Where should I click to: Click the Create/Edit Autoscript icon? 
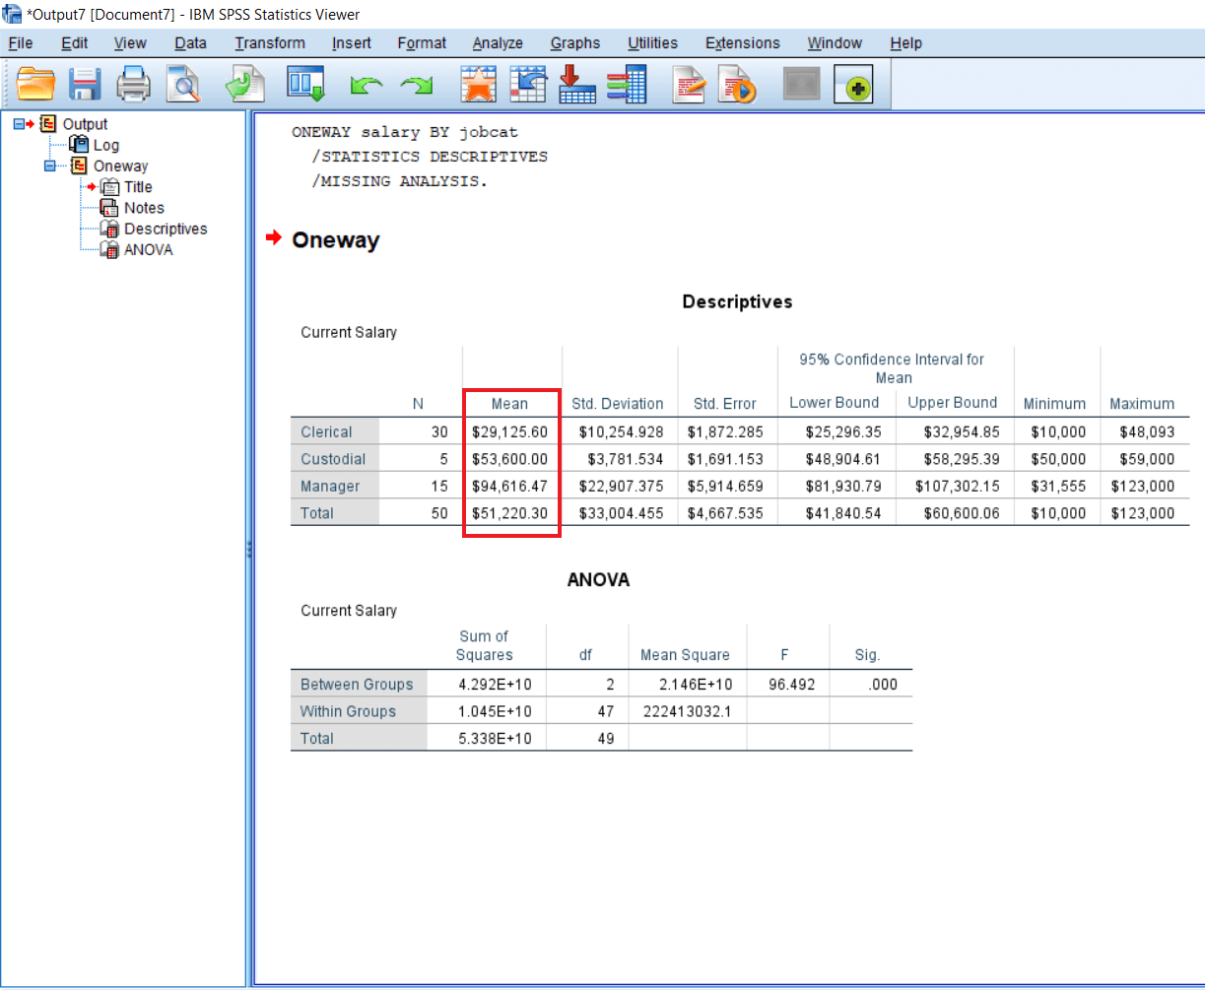pos(690,85)
